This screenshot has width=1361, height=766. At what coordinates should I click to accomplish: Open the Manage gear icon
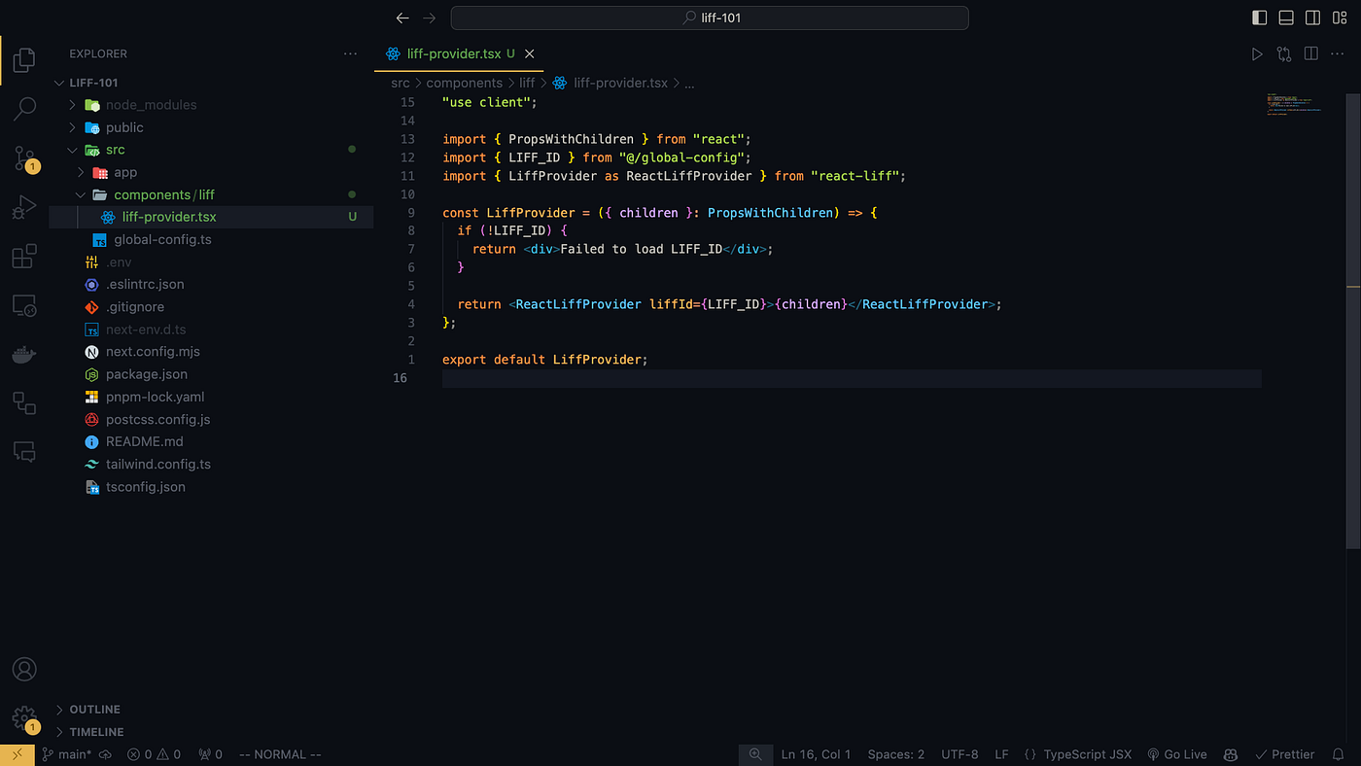(x=24, y=718)
